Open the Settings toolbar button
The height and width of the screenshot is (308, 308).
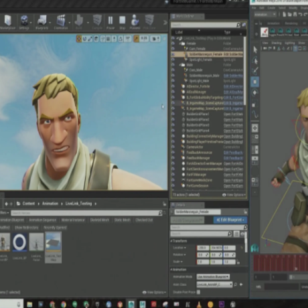(x=24, y=22)
